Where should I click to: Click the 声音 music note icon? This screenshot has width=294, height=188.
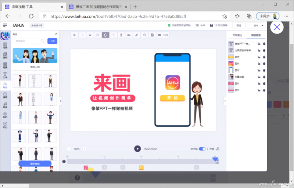pyautogui.click(x=218, y=149)
